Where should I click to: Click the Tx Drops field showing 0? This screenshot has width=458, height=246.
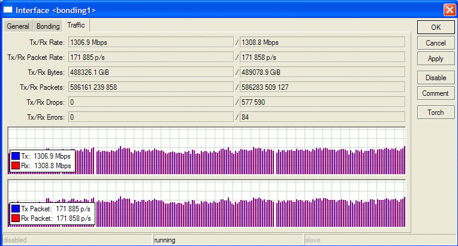pos(151,102)
